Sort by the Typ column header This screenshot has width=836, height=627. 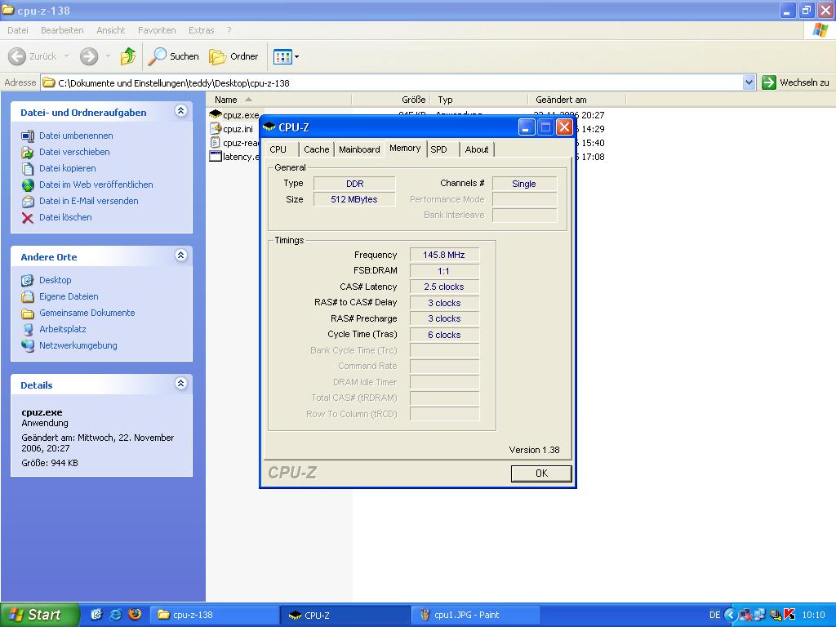click(x=479, y=100)
